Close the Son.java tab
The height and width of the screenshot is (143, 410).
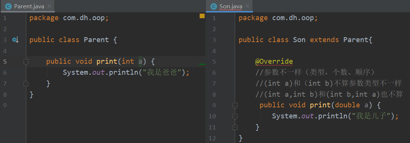click(247, 6)
